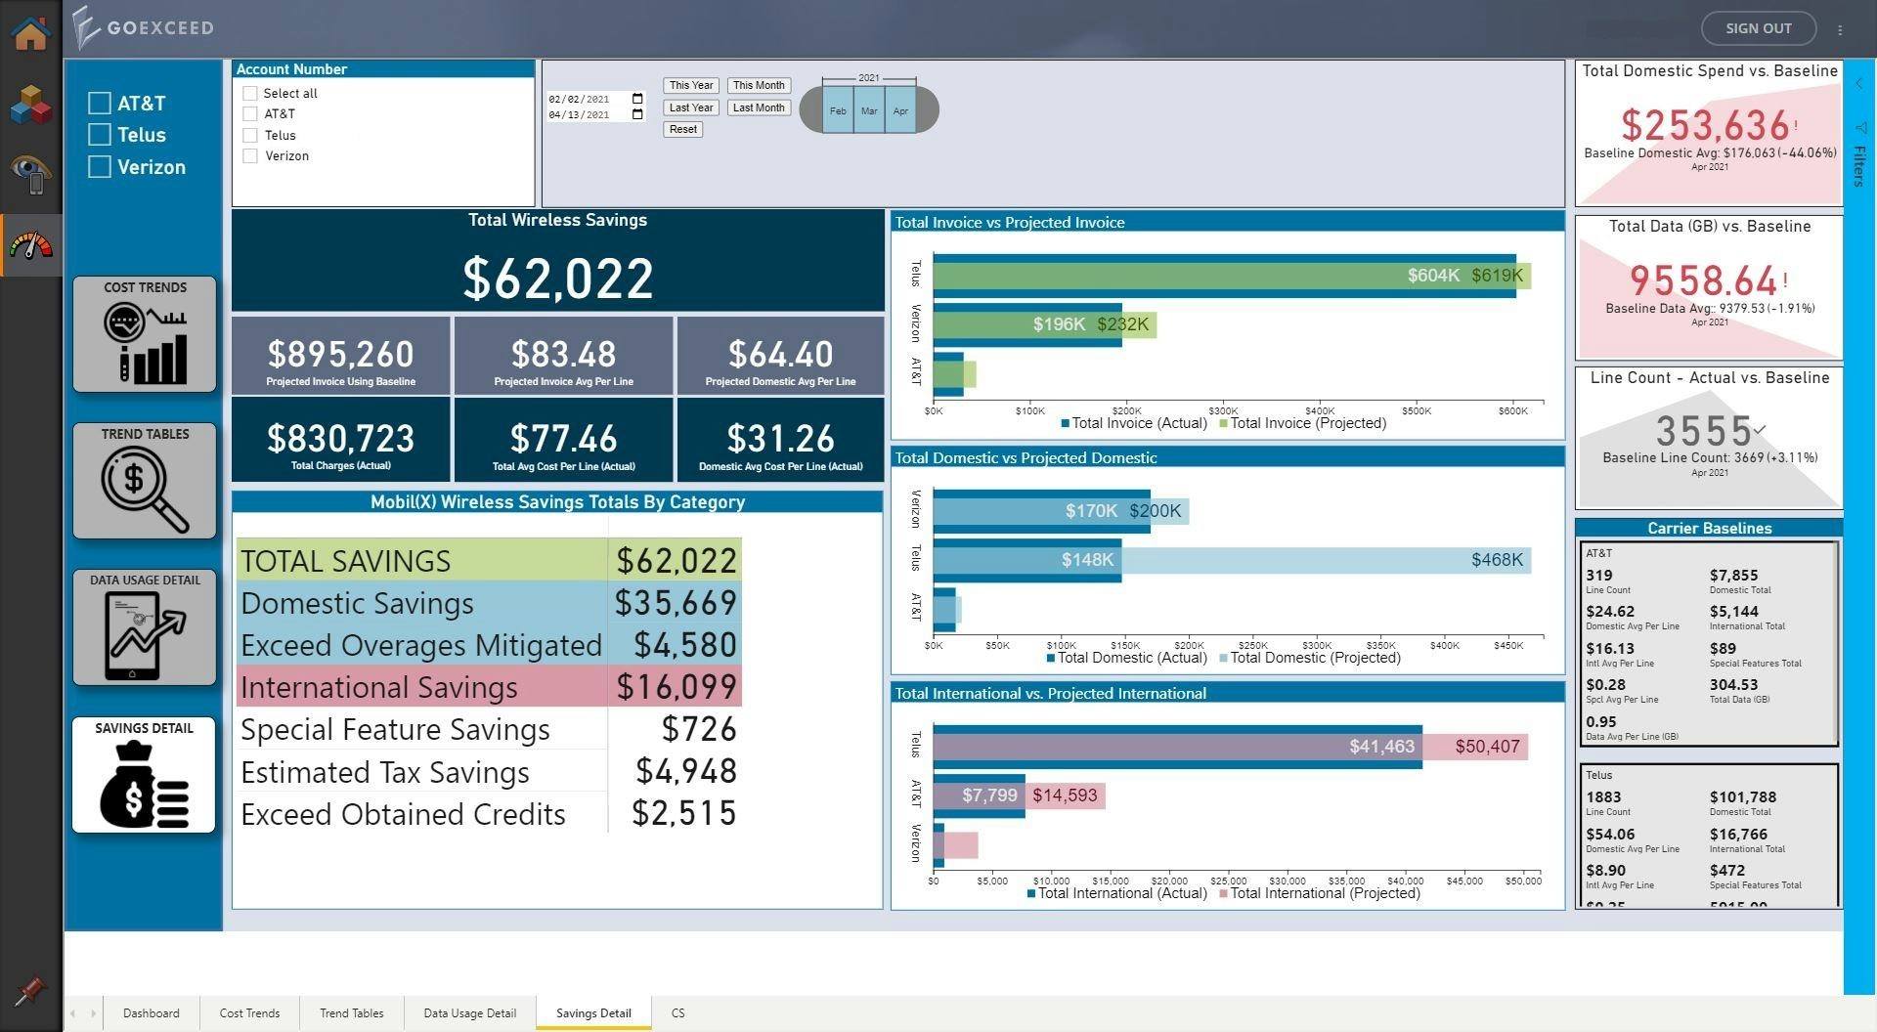The height and width of the screenshot is (1032, 1877).
Task: Click exclamation indicator beside 9558.64
Action: 1785,280
